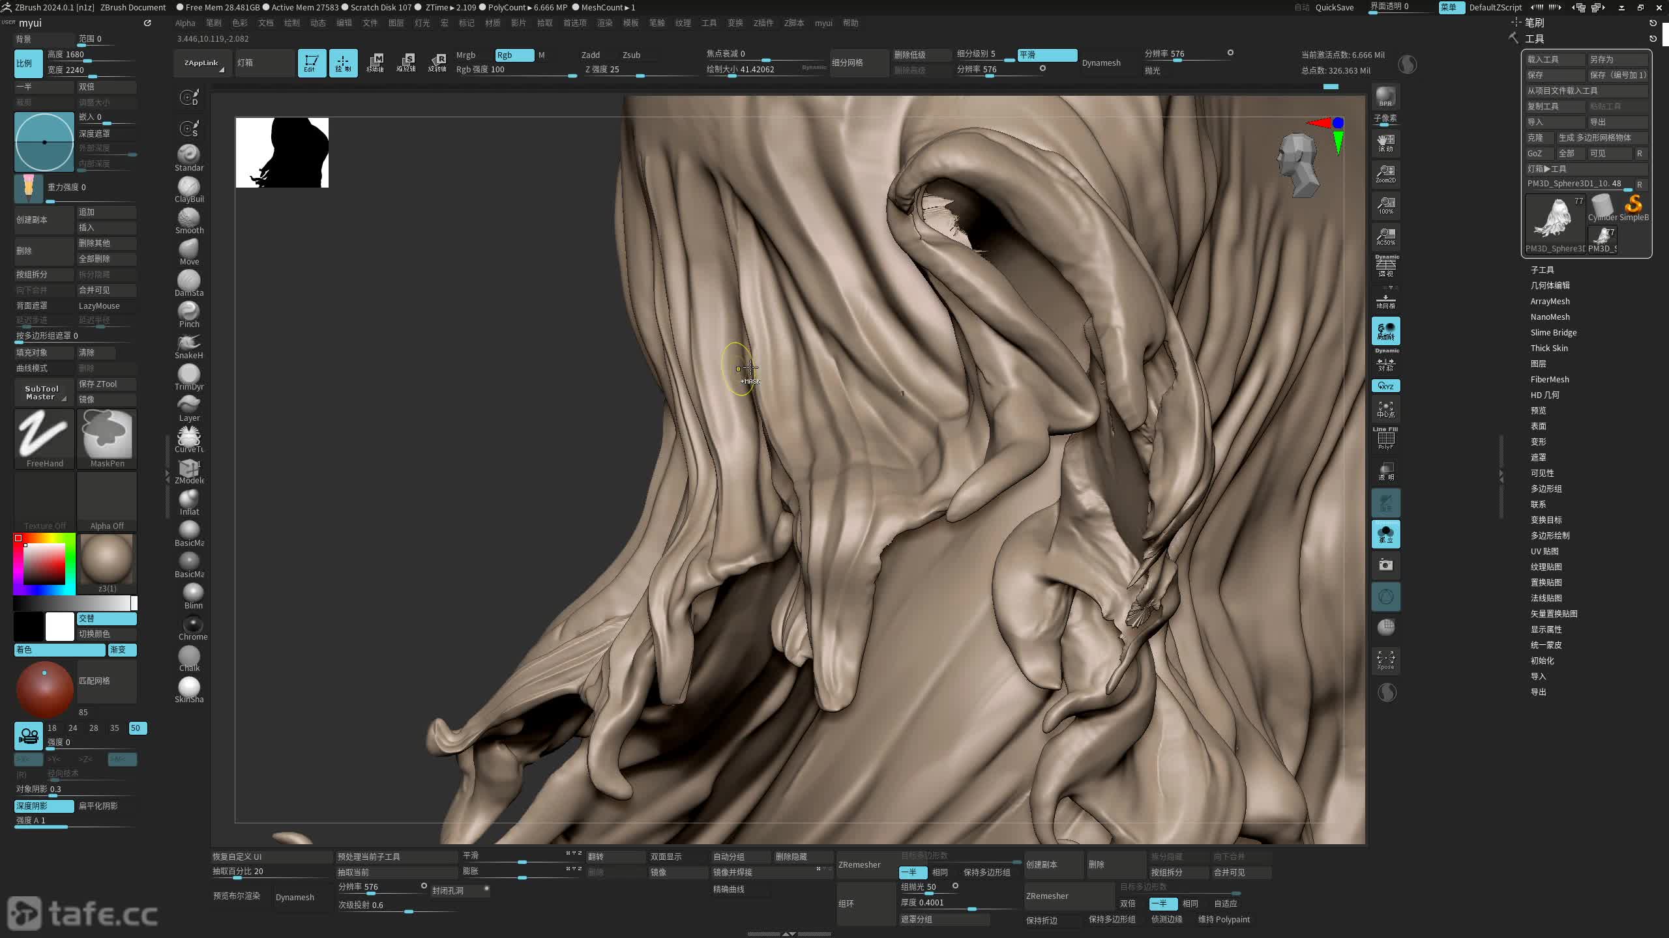1669x938 pixels.
Task: Expand the 多边形组 section
Action: [1546, 489]
